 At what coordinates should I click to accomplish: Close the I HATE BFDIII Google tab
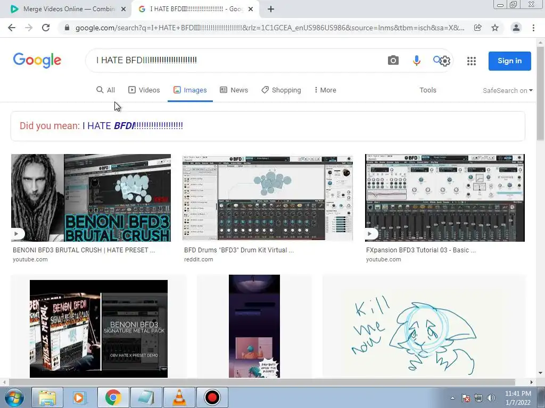point(251,10)
